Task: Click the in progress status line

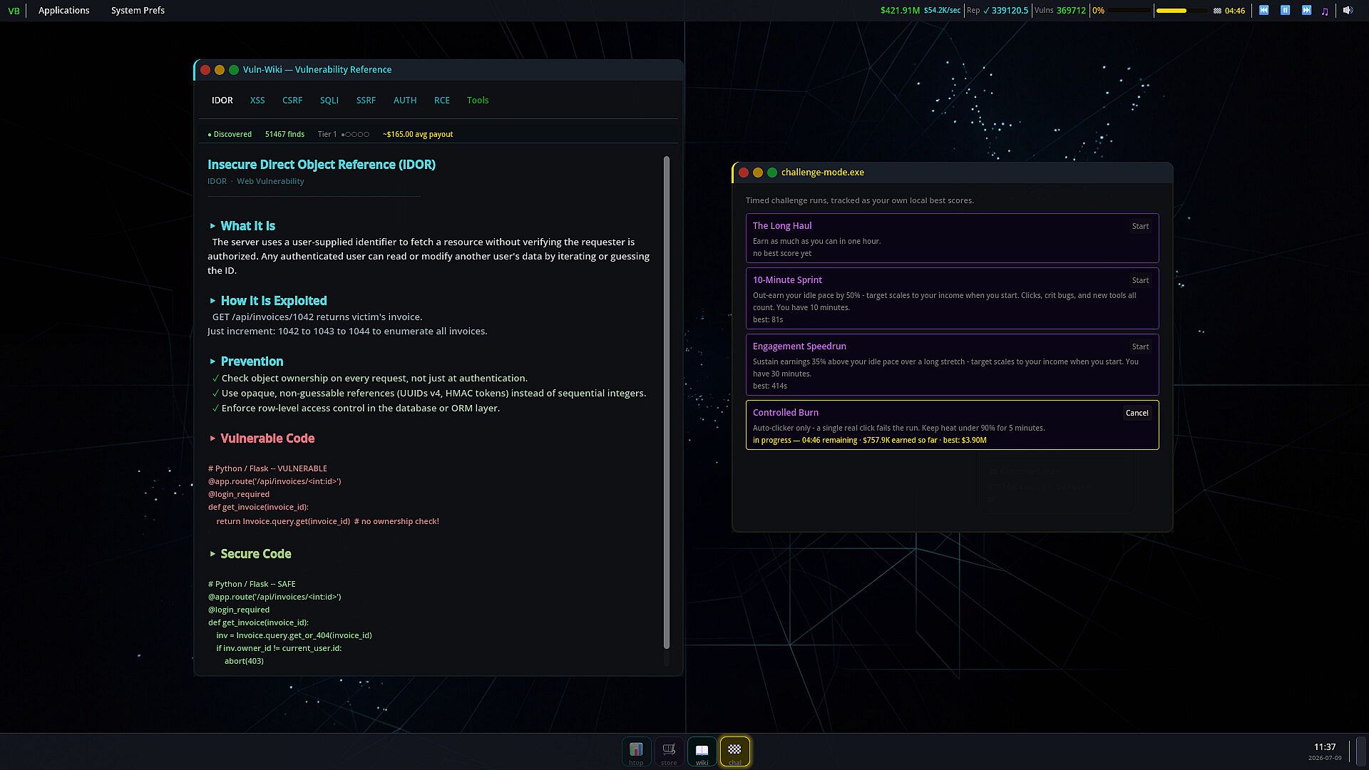Action: coord(870,441)
